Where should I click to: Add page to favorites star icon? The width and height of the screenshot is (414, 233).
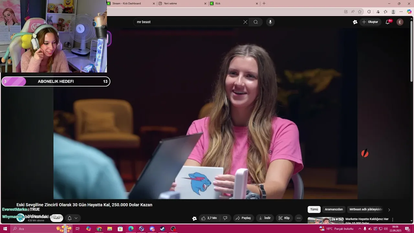[x=360, y=12]
